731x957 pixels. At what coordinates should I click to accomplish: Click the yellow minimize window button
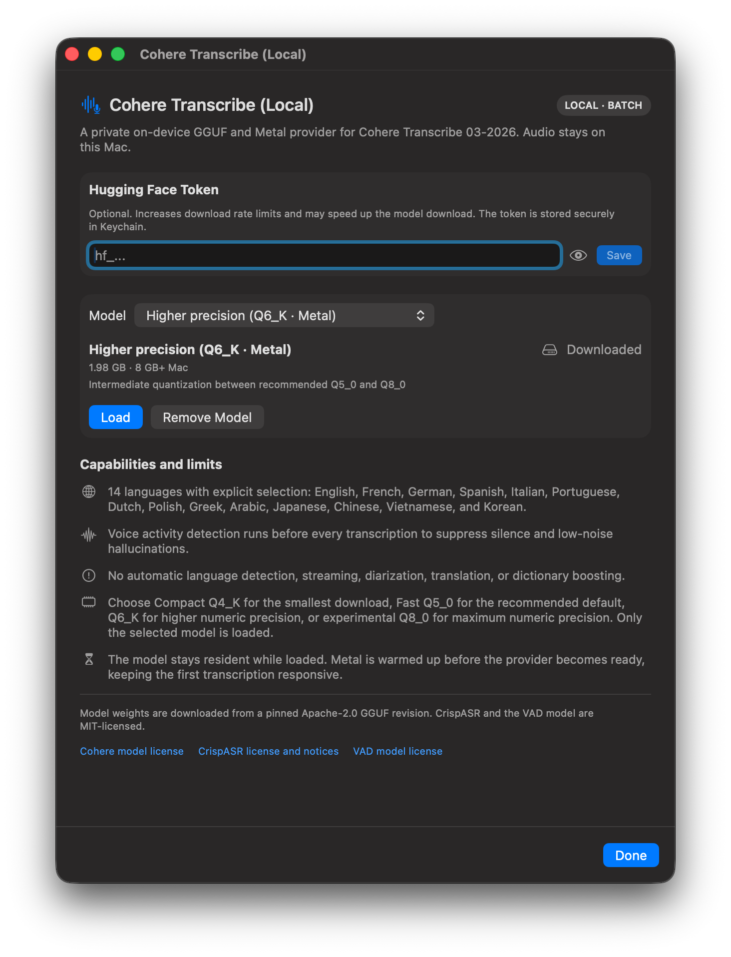(x=95, y=54)
